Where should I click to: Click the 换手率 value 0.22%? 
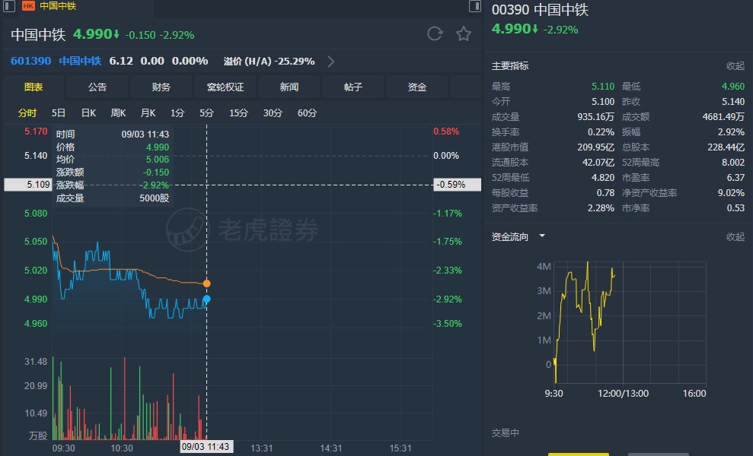(601, 132)
